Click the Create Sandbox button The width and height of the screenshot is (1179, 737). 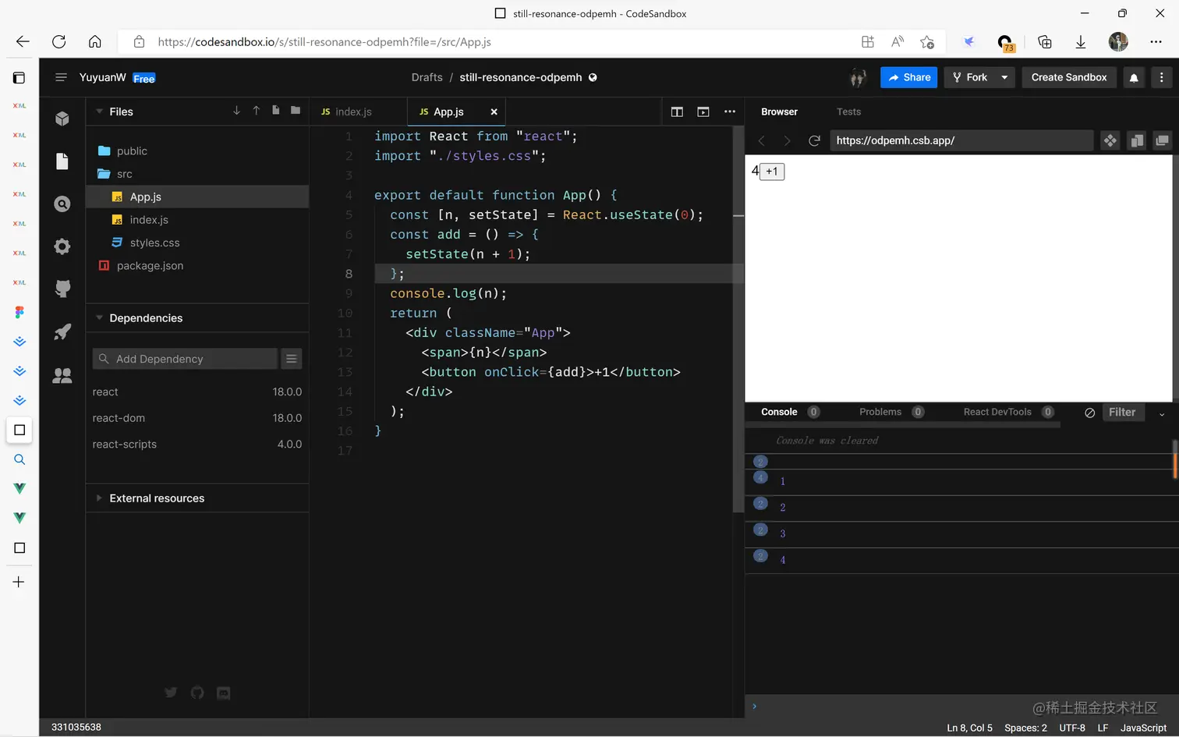click(1068, 77)
